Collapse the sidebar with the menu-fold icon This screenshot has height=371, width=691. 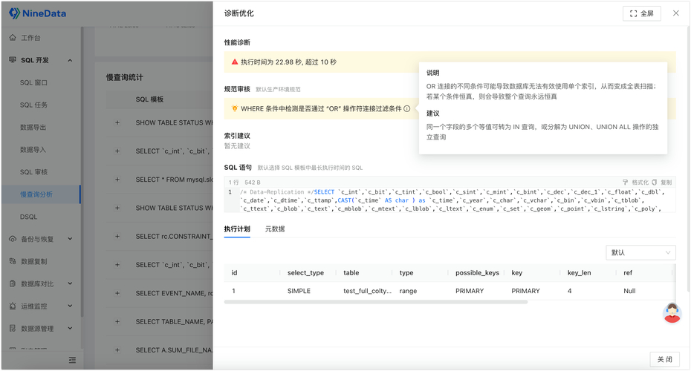click(72, 360)
